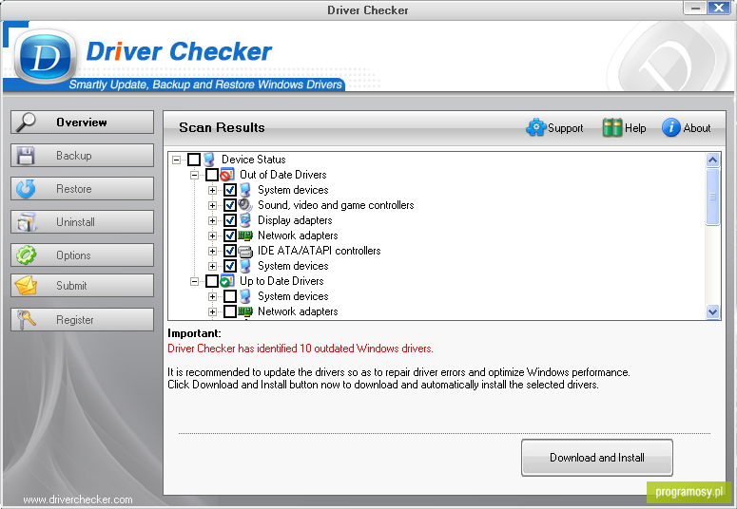Collapse the Out of Date Drivers node
737x509 pixels.
click(x=194, y=175)
